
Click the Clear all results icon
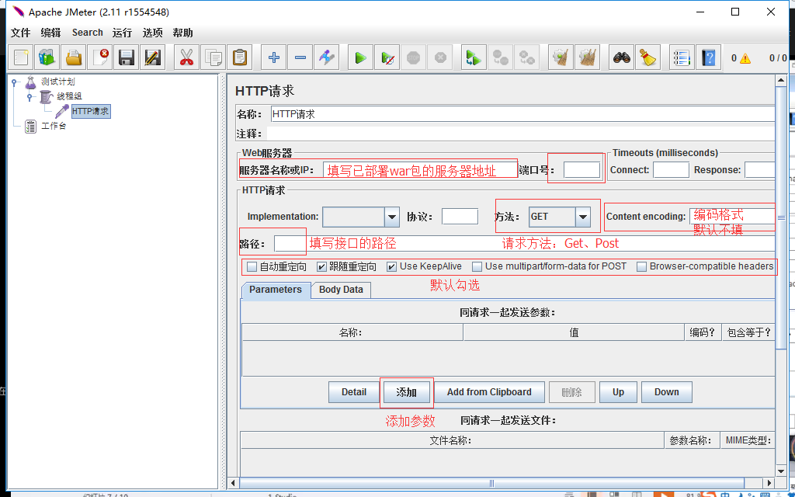[x=587, y=57]
